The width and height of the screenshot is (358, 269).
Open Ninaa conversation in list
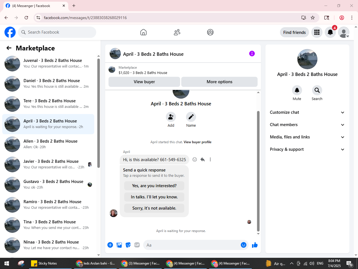[x=48, y=245]
